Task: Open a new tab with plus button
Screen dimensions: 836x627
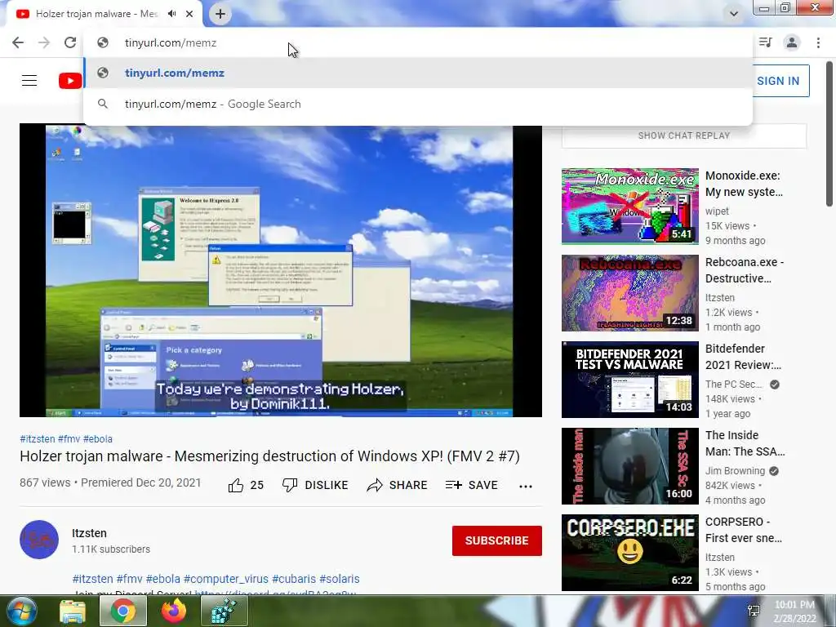Action: point(220,14)
